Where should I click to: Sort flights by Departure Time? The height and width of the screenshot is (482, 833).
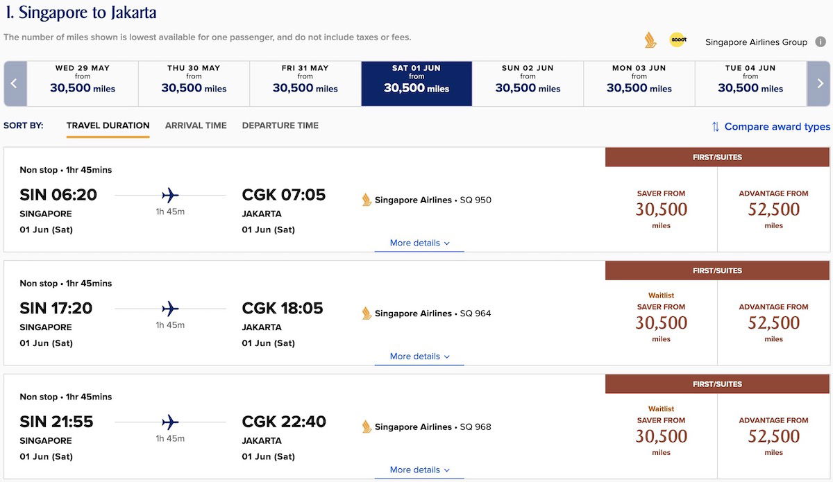(x=280, y=126)
